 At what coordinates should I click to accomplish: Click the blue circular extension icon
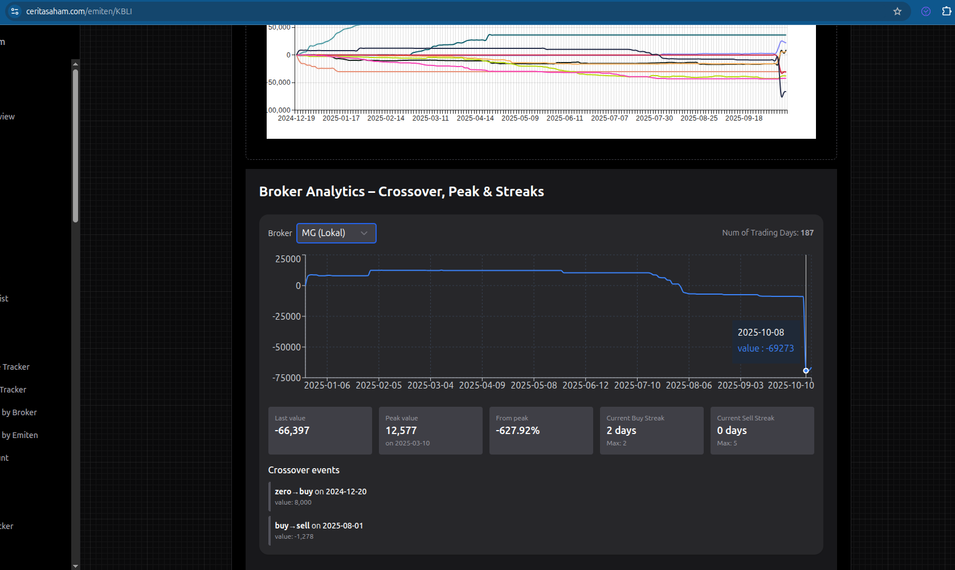[x=926, y=11]
